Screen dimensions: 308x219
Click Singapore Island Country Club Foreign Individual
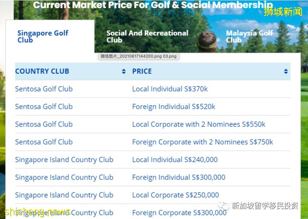[64, 178]
